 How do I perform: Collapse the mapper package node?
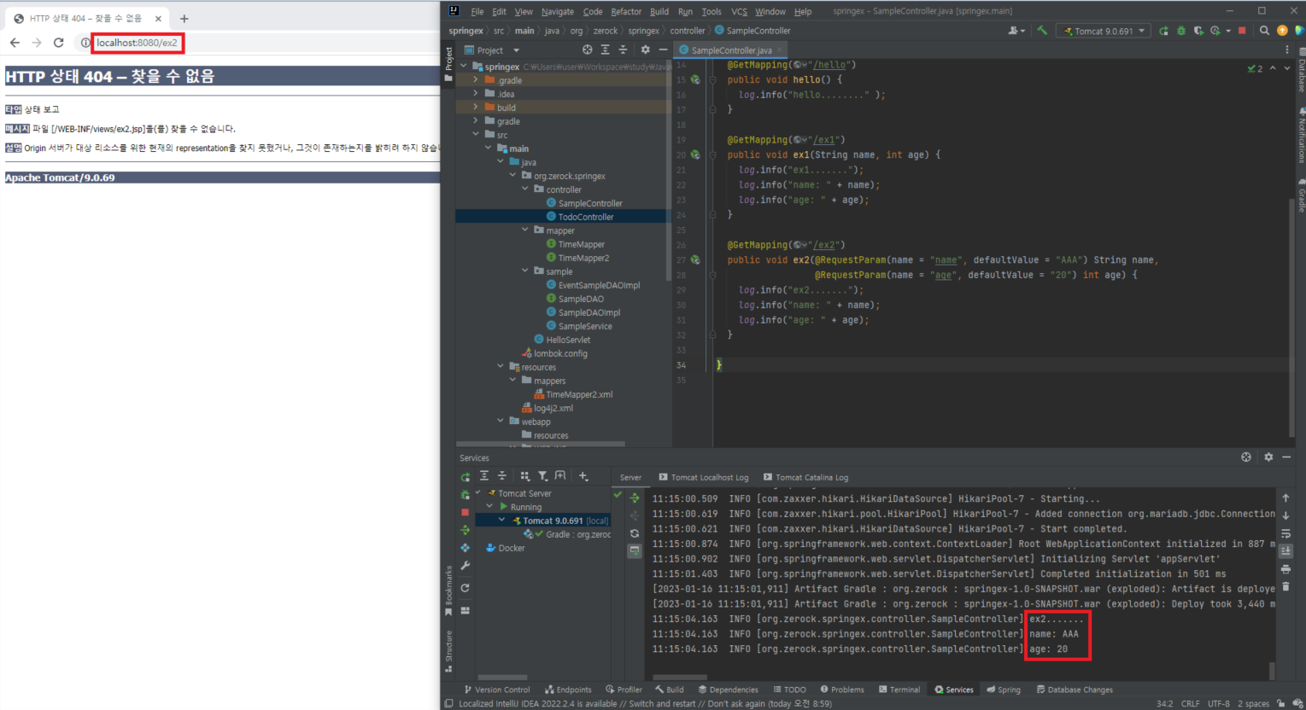click(524, 230)
